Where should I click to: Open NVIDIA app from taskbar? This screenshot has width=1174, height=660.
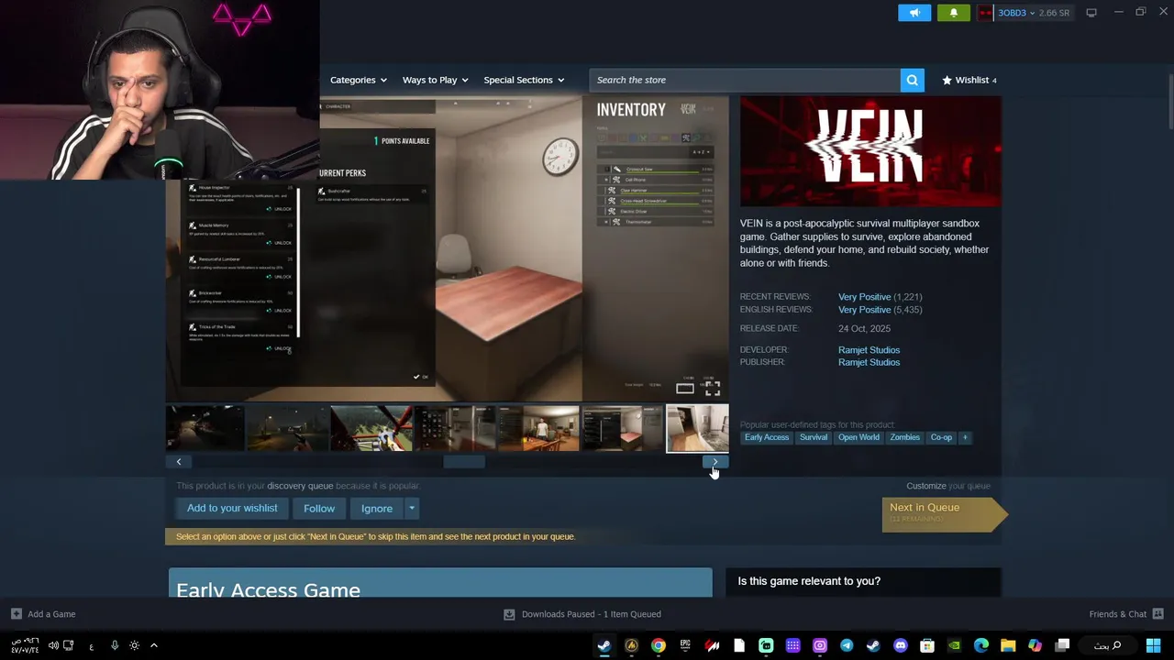point(954,645)
